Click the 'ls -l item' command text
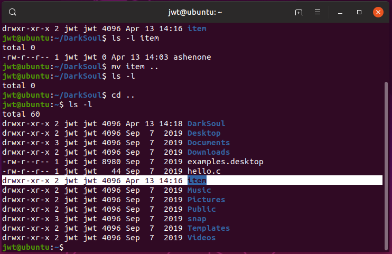Screen dimensions: 392x254 (135, 38)
